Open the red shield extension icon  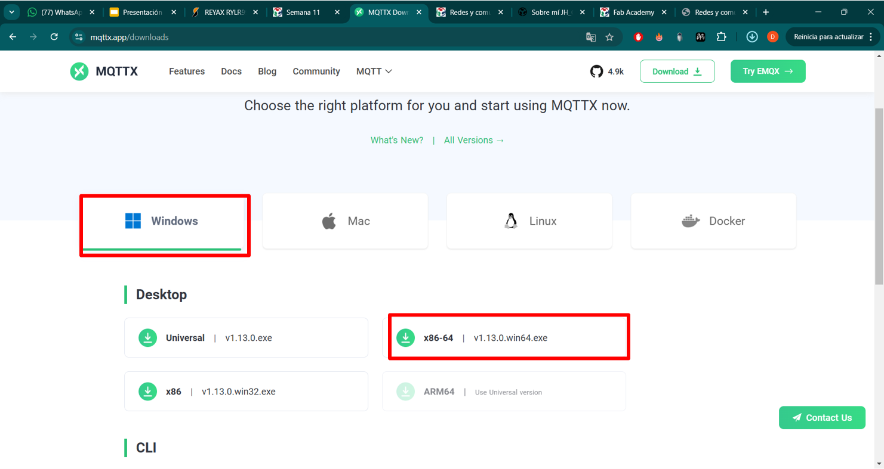tap(638, 37)
